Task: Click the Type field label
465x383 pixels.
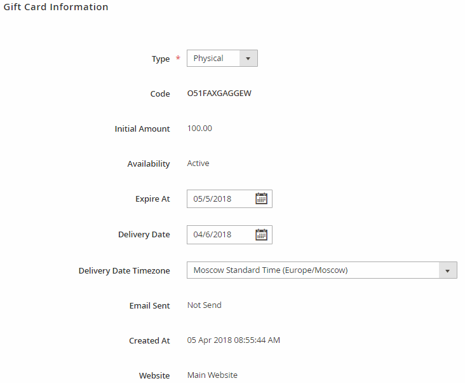Action: pyautogui.click(x=161, y=59)
